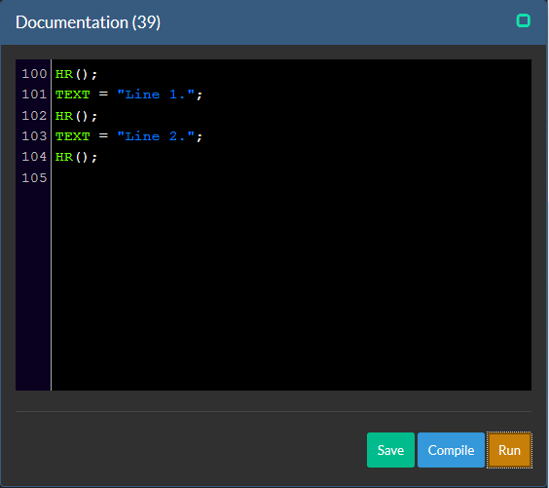Click HR(); on line 104
The height and width of the screenshot is (488, 549).
pyautogui.click(x=76, y=157)
